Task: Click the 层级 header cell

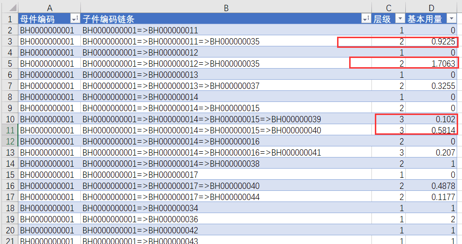Action: [x=389, y=19]
